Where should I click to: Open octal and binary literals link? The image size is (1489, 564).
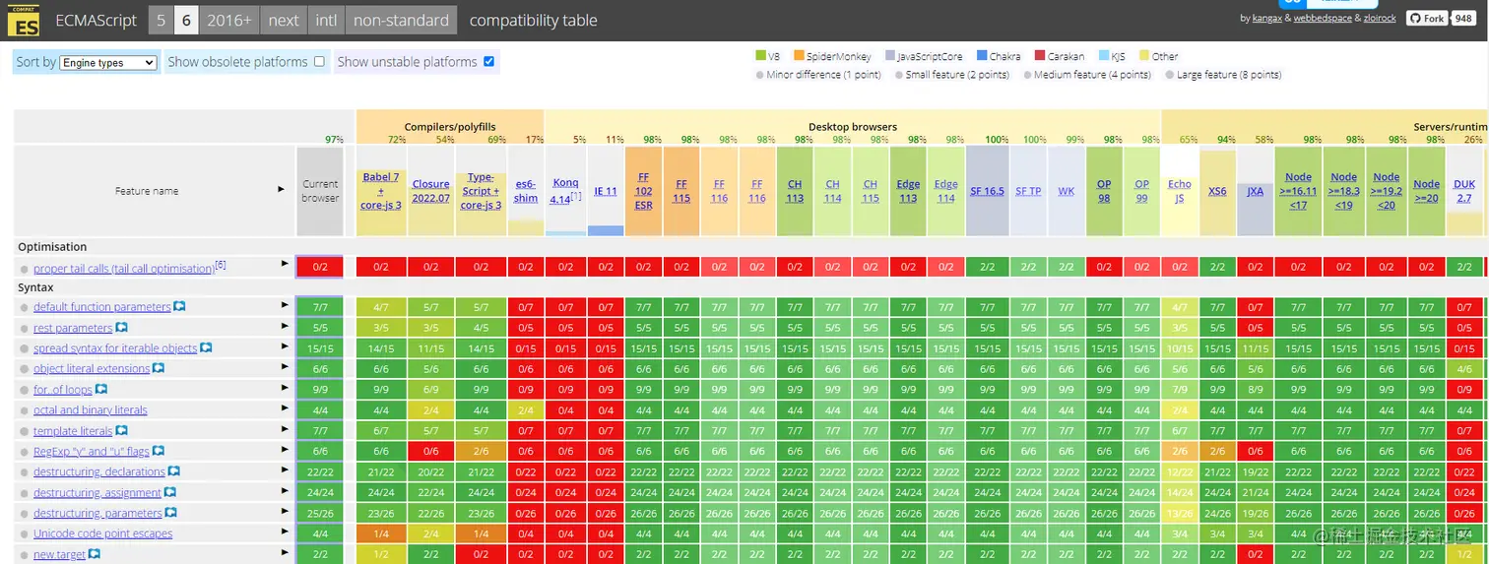pos(90,410)
